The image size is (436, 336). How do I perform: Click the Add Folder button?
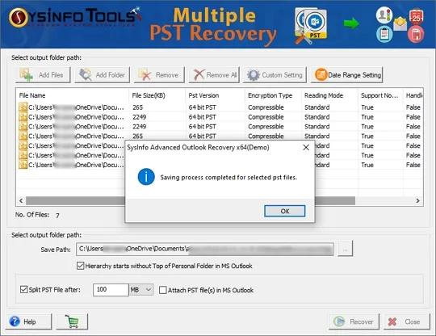pyautogui.click(x=102, y=75)
